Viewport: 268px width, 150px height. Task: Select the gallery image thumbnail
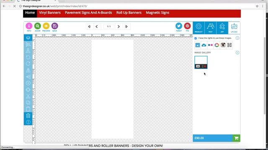pyautogui.click(x=201, y=60)
